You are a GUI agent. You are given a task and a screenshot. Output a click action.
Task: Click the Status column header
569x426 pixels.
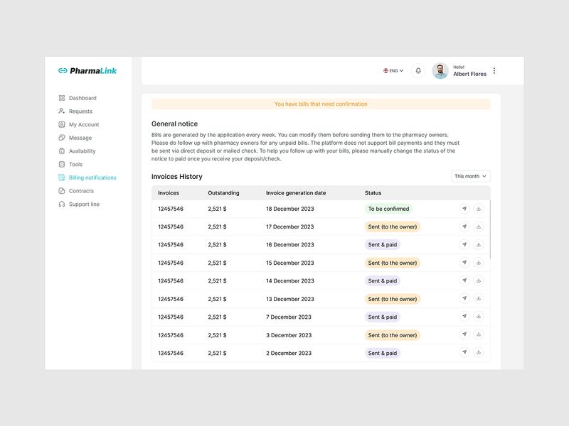[x=373, y=193]
